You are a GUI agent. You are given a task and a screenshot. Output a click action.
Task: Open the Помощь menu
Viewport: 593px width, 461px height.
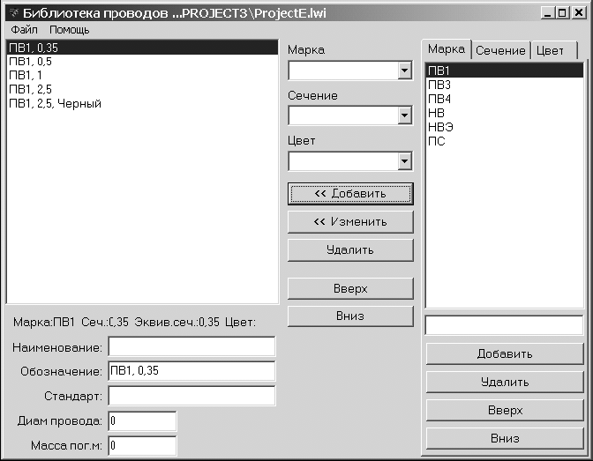coord(69,29)
